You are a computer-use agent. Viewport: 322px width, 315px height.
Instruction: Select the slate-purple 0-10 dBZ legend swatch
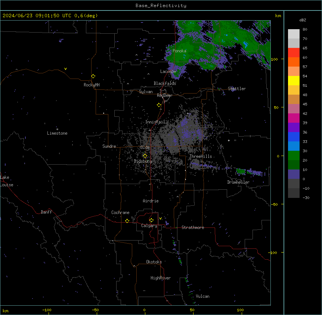click(x=294, y=174)
